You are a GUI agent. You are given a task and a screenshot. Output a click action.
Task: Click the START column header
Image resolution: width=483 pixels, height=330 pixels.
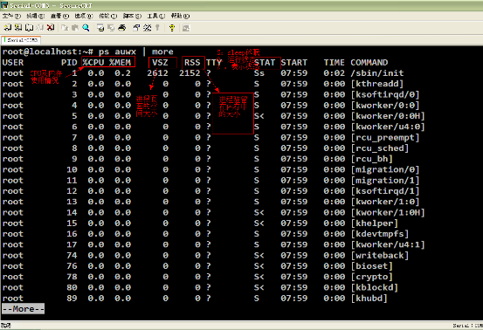coord(293,63)
